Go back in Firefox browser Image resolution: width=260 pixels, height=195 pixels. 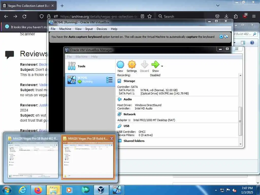[x=6, y=17]
